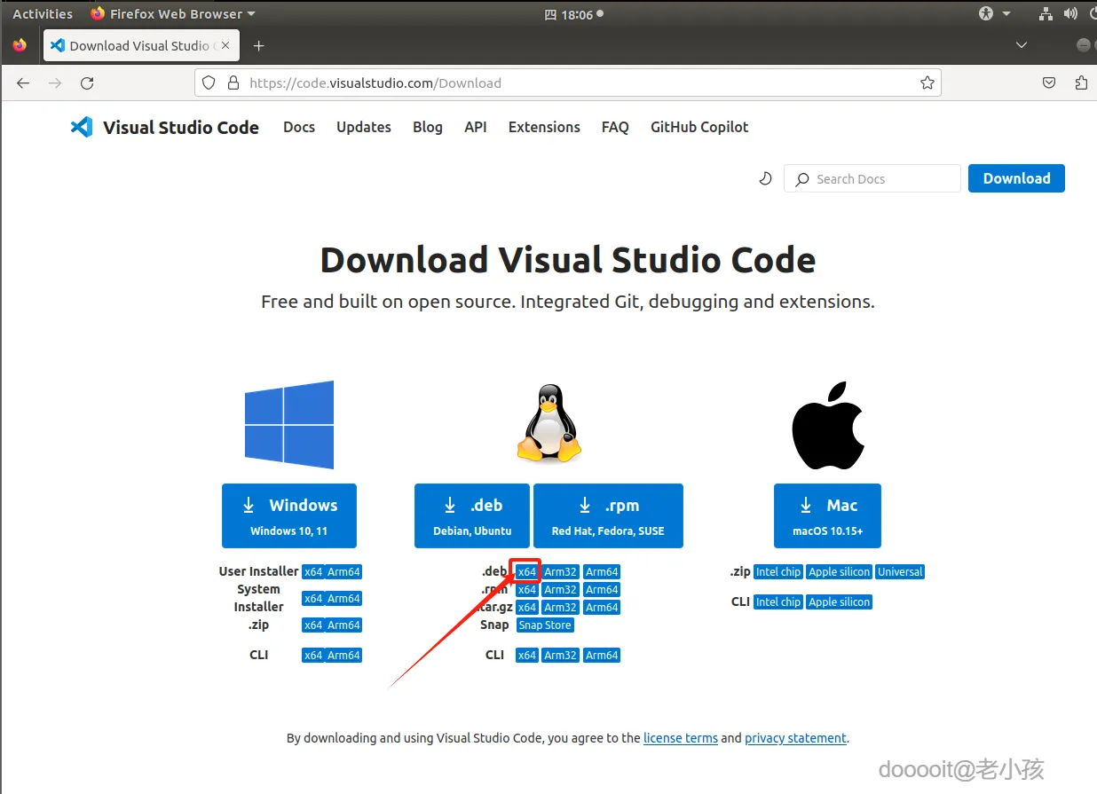1097x794 pixels.
Task: Click the blue Download button in header
Action: [1016, 178]
